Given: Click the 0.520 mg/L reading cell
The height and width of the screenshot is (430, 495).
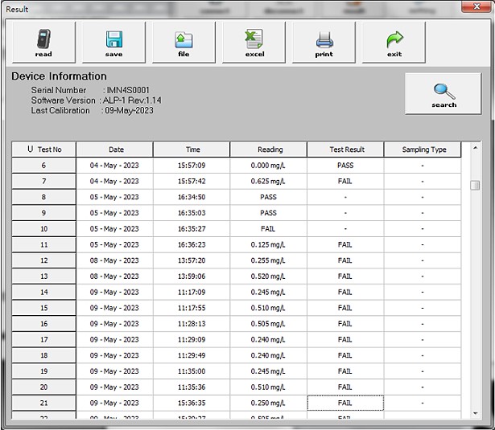Looking at the screenshot, I should (x=269, y=276).
